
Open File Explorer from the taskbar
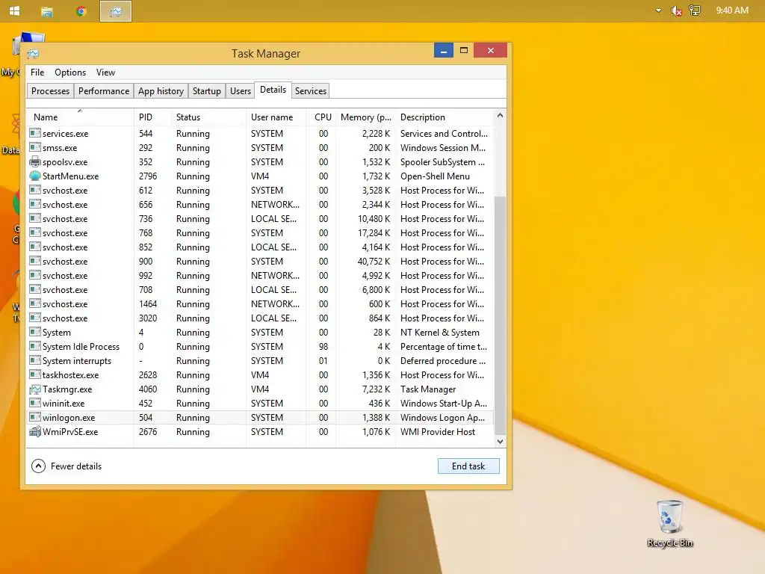coord(47,11)
